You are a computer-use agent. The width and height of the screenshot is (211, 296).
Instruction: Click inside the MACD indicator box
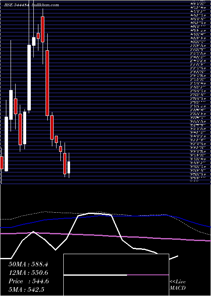[116, 275]
